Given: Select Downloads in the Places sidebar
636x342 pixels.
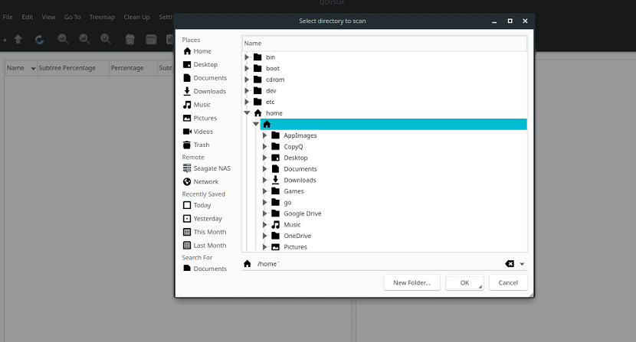Looking at the screenshot, I should coord(210,91).
